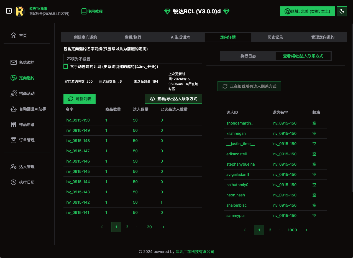This screenshot has width=353, height=258.
Task: Open 招商活动 party icon in sidebar
Action: (x=13, y=93)
